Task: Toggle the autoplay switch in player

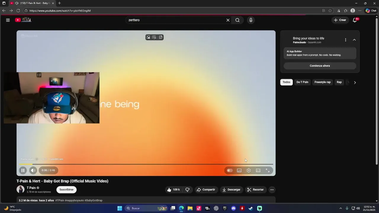Action: coord(229,170)
